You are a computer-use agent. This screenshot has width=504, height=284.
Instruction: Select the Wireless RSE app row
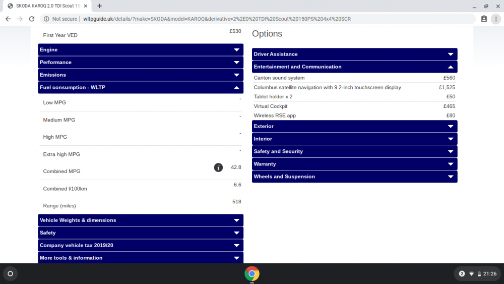click(354, 116)
